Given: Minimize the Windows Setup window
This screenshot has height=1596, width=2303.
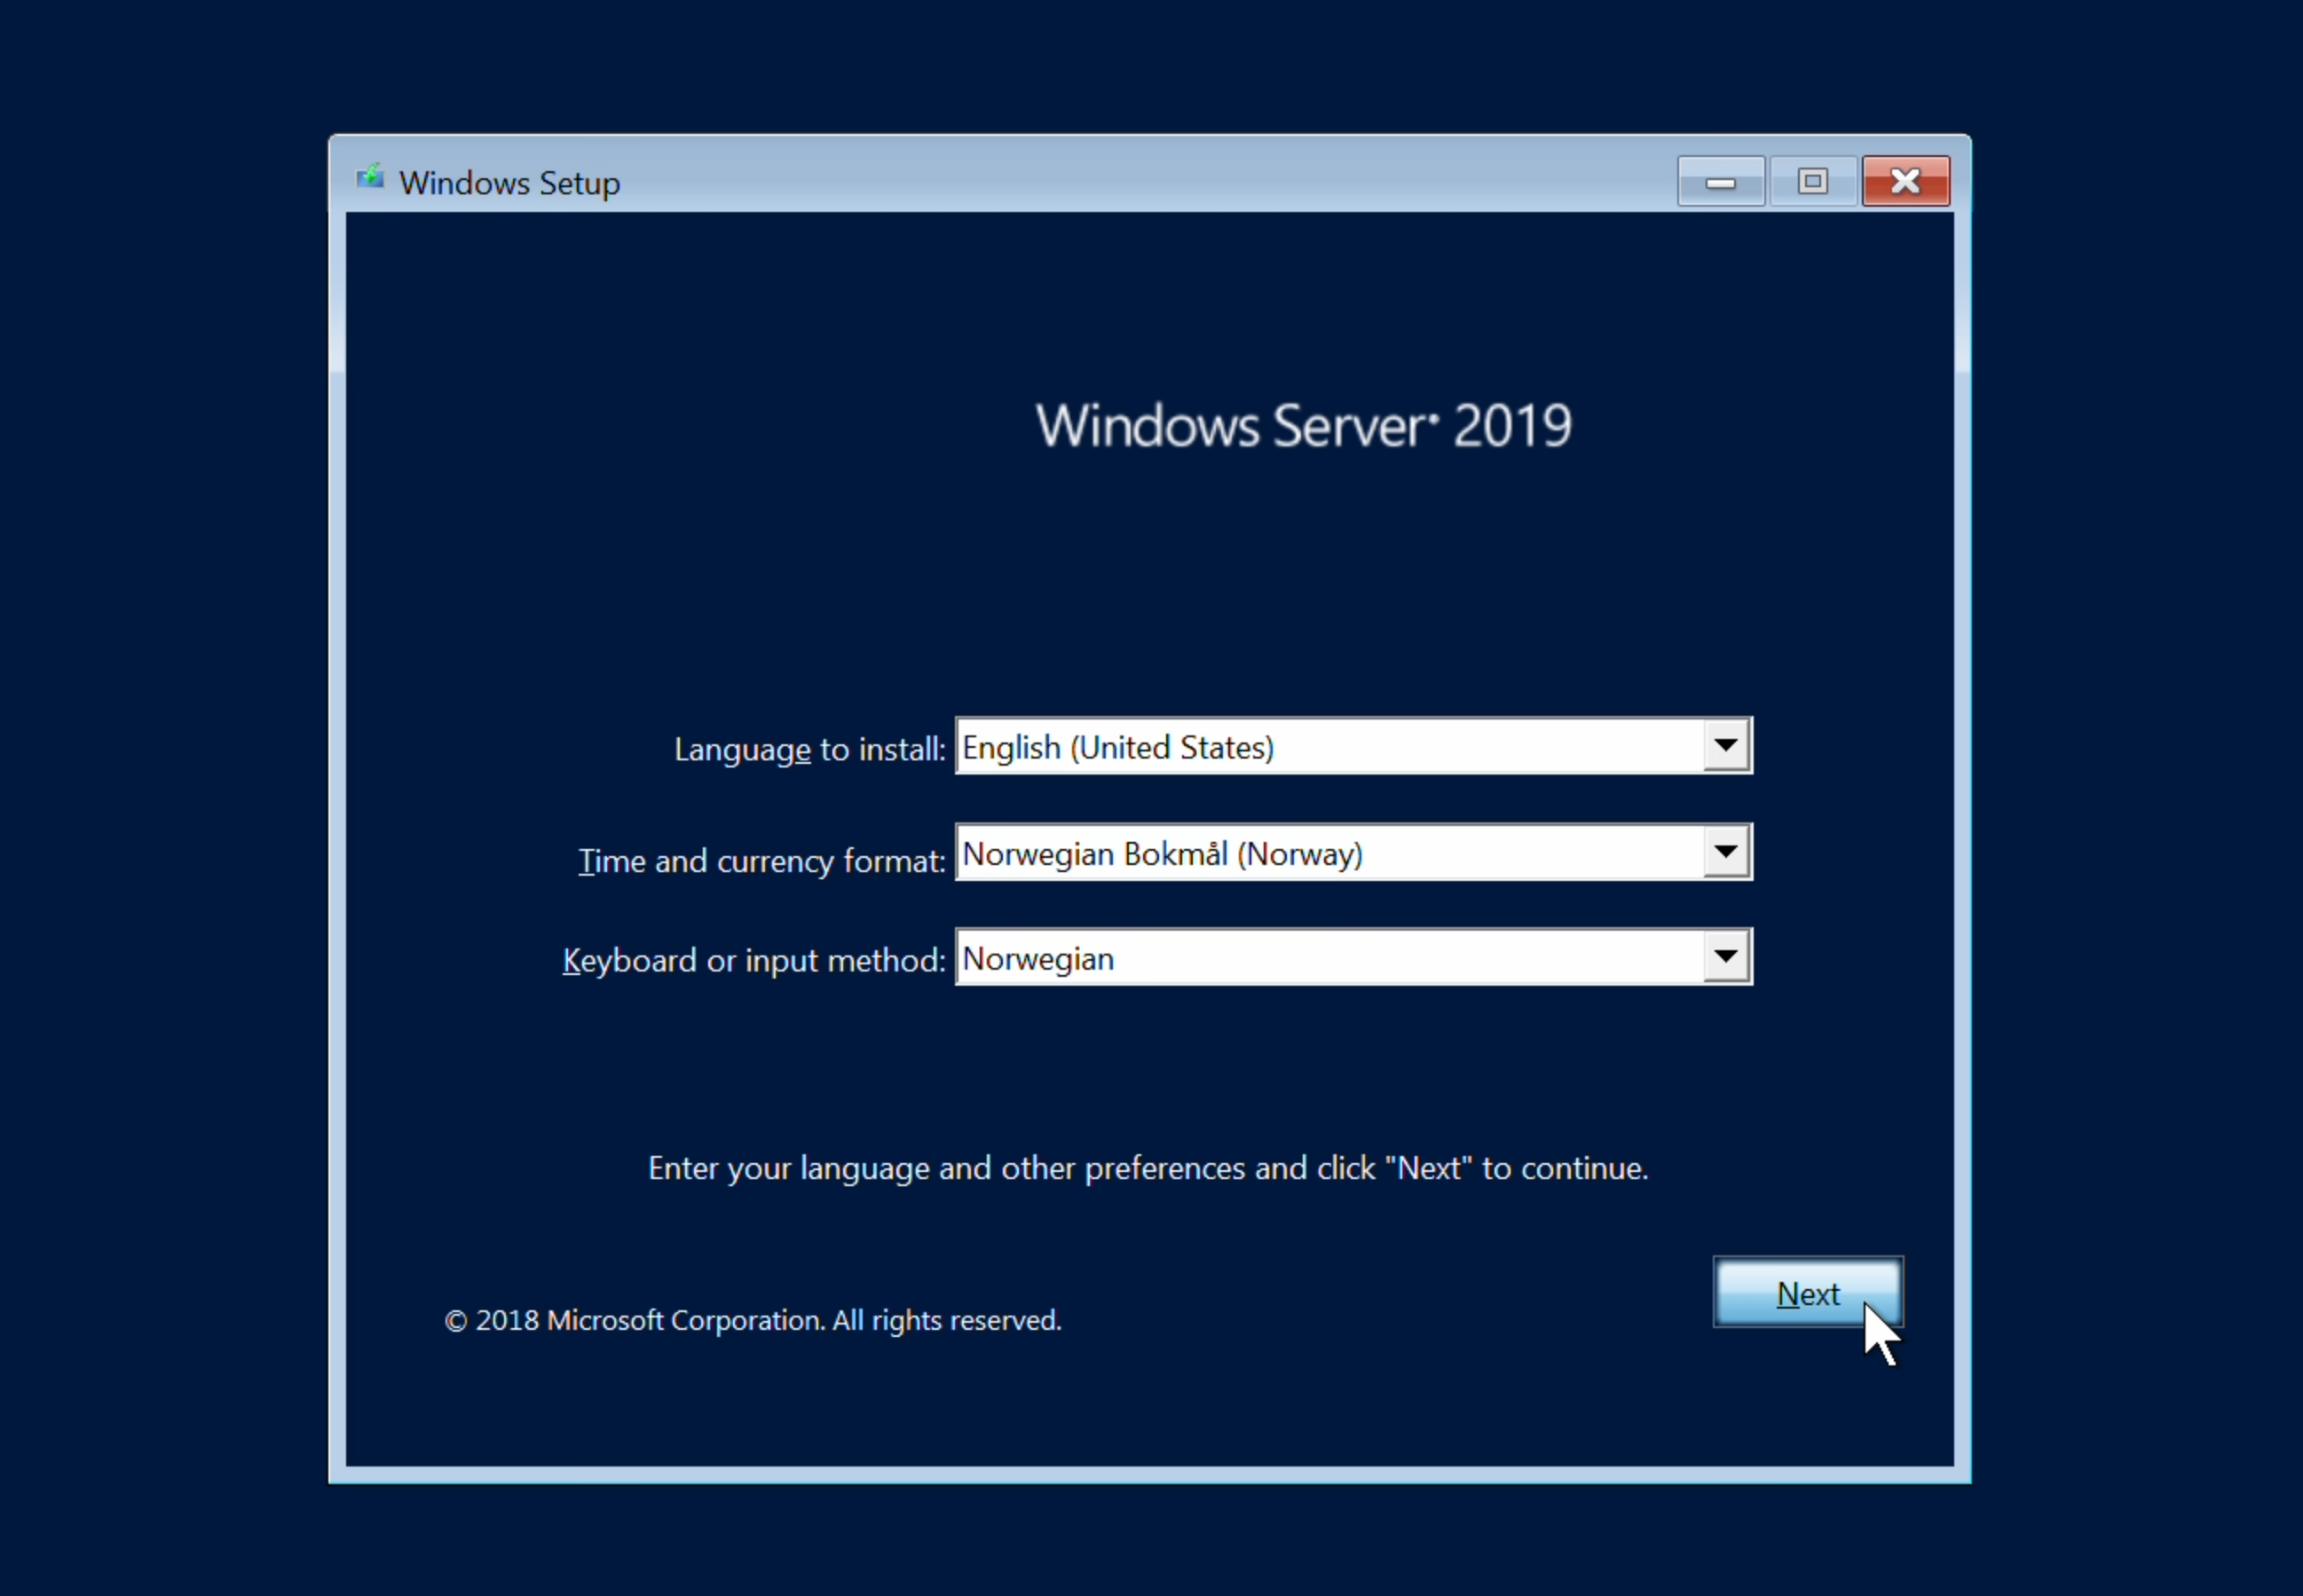Looking at the screenshot, I should pyautogui.click(x=1721, y=181).
